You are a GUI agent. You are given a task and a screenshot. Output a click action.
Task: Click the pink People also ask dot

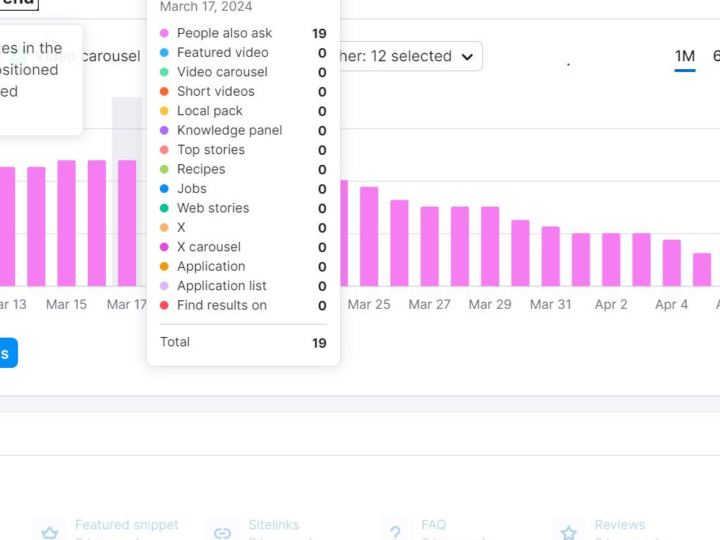click(164, 33)
